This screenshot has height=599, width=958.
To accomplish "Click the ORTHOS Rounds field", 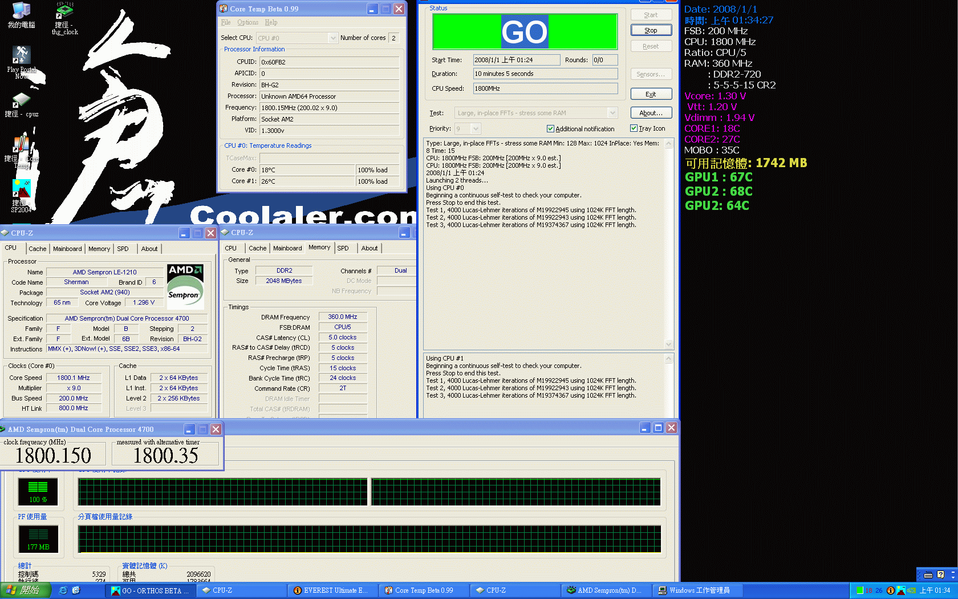I will point(605,60).
